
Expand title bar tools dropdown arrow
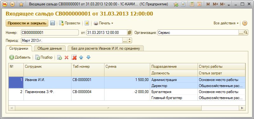click(x=229, y=5)
